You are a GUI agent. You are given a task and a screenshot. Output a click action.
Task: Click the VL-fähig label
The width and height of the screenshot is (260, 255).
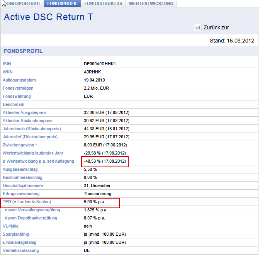[10, 226]
